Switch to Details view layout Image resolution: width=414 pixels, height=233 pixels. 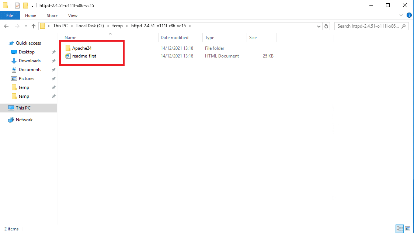(400, 229)
